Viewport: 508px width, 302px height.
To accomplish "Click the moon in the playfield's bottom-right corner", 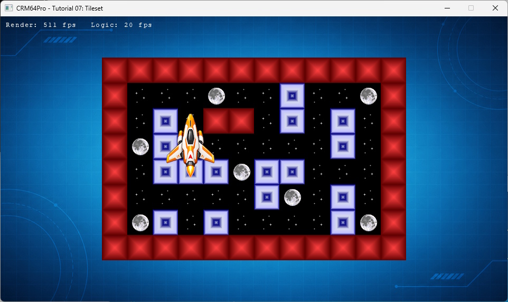I will [x=369, y=223].
